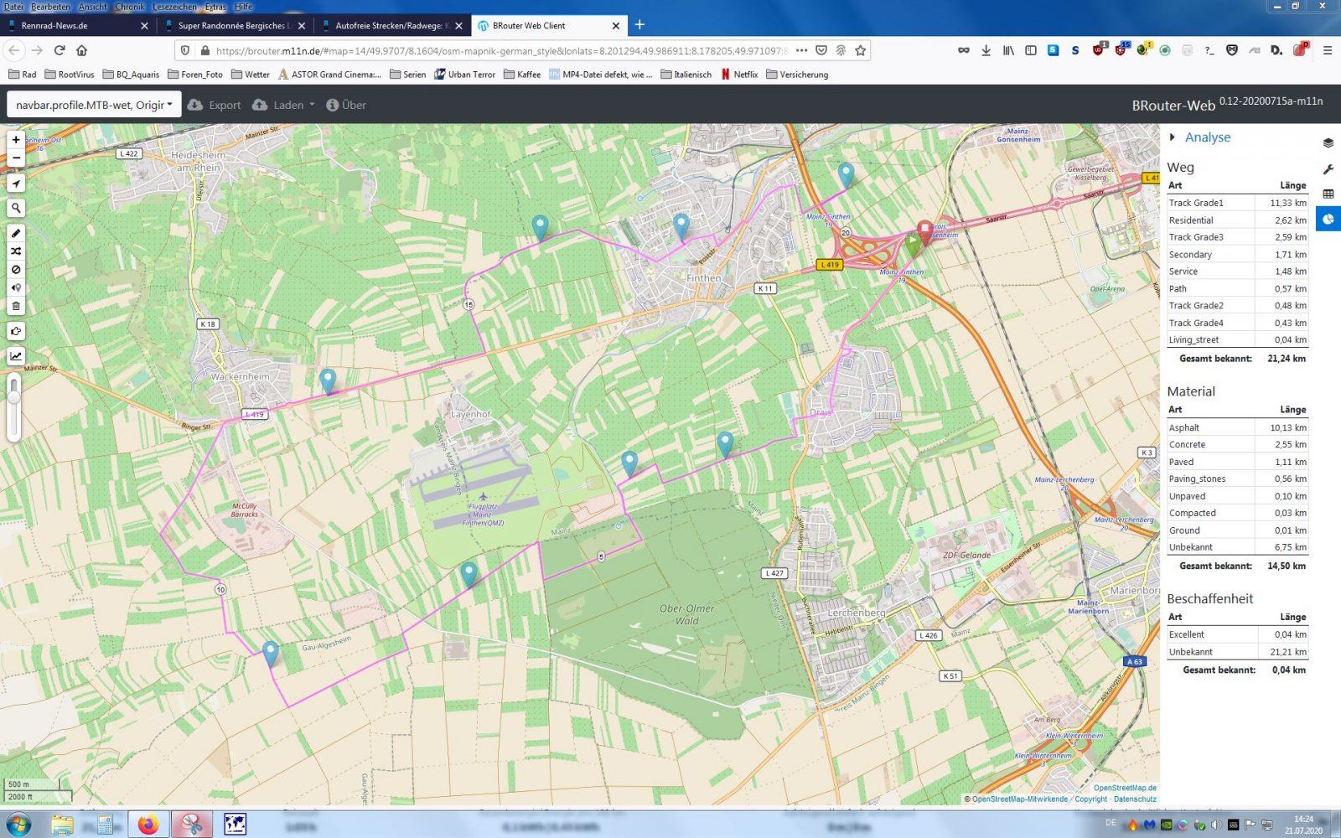This screenshot has width=1341, height=838.
Task: Click waypoint marker near Gau-Algesheim
Action: click(x=270, y=653)
